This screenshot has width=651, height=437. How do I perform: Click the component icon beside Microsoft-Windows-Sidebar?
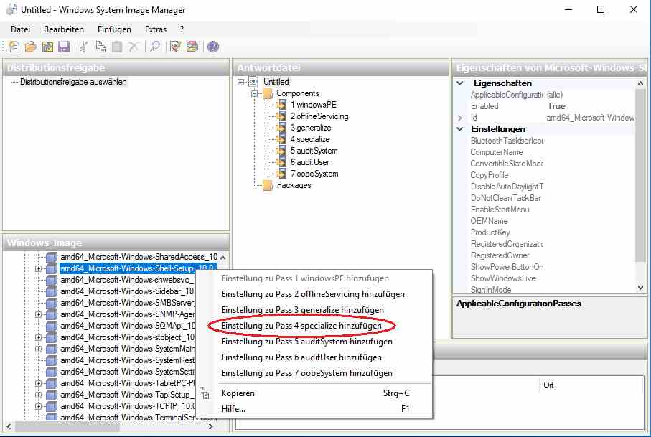click(52, 291)
